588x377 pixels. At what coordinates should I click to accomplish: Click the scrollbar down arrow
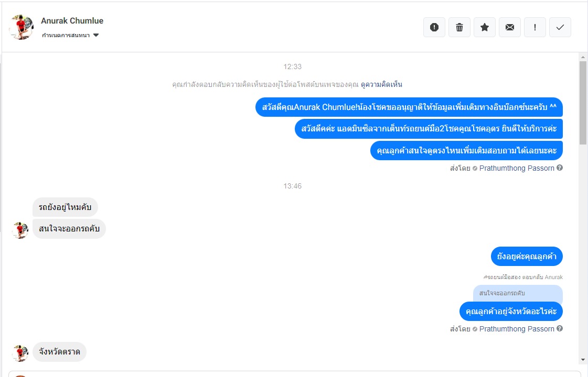[583, 360]
